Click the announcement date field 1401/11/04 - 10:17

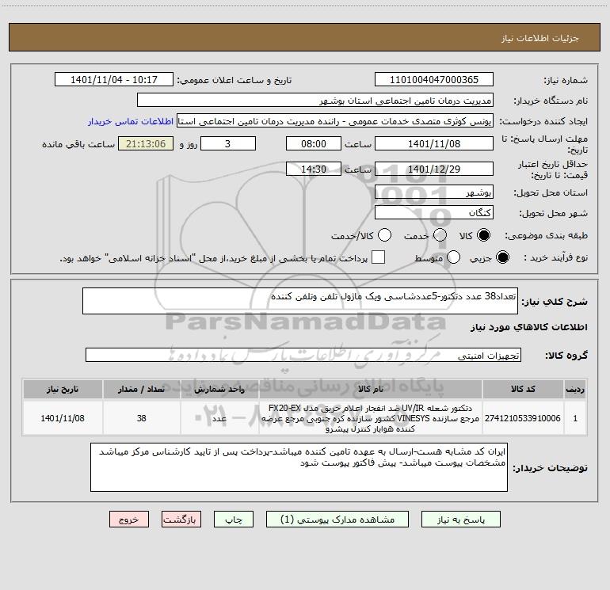(x=114, y=80)
